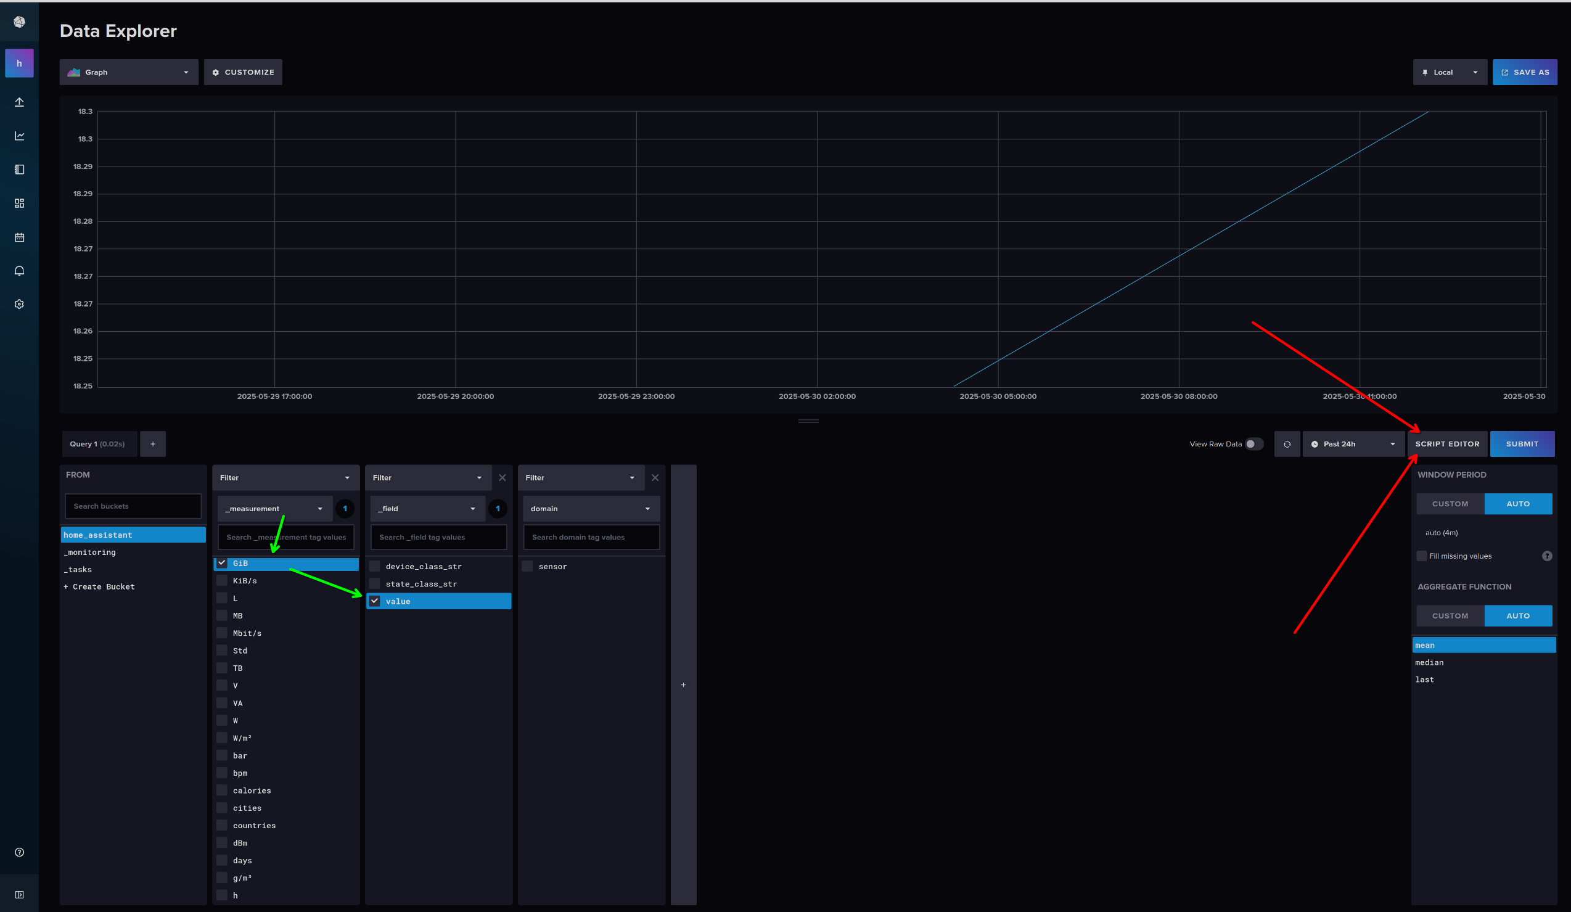The image size is (1571, 912).
Task: Check the KiB/s measurement checkbox
Action: coord(222,580)
